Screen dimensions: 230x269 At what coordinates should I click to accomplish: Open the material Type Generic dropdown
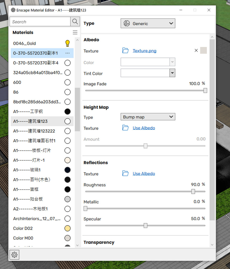click(148, 23)
